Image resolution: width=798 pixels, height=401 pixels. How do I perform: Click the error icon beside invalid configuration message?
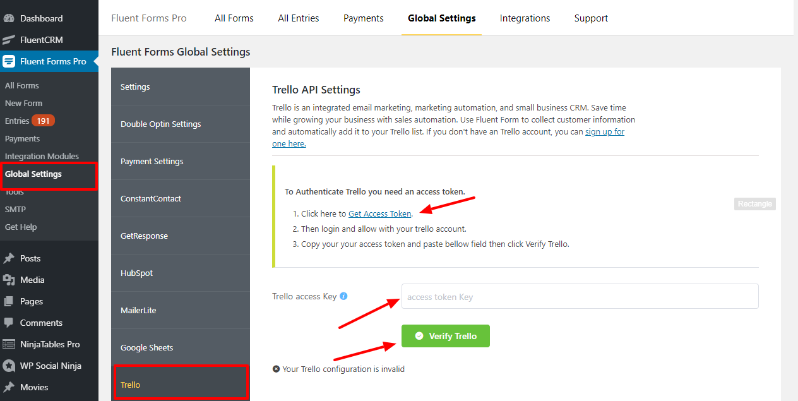coord(276,369)
